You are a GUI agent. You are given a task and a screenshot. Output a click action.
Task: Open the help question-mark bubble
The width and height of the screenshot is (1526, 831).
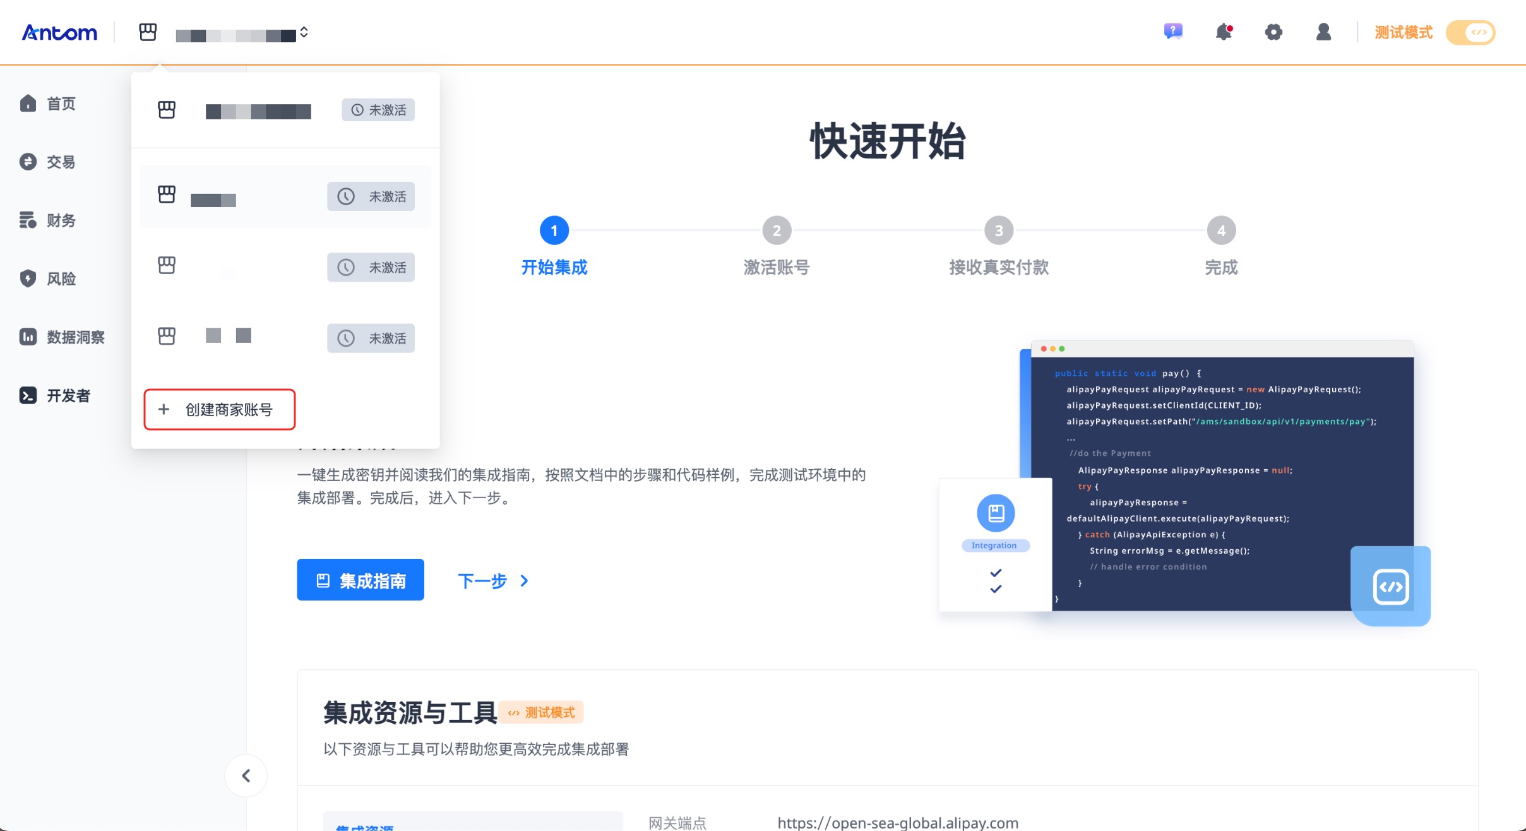1172,31
